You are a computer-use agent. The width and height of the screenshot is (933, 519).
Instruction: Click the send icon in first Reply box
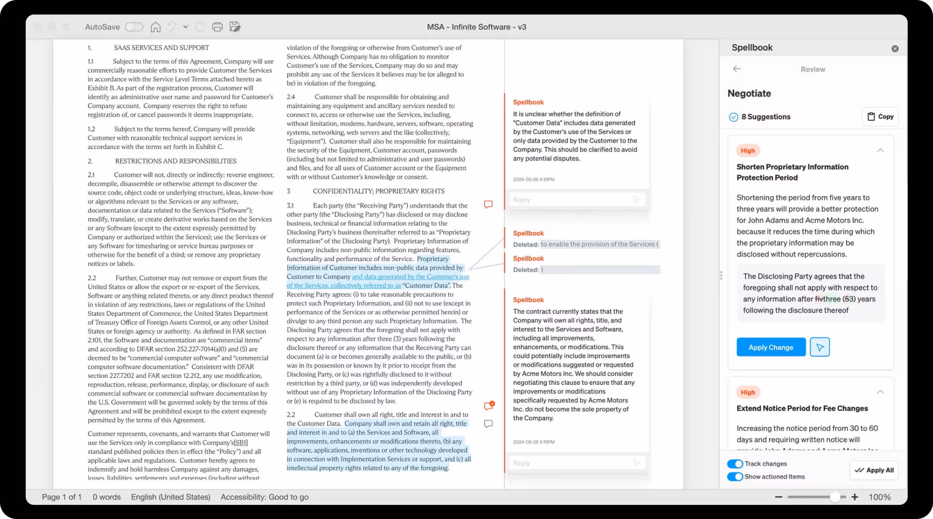pos(637,200)
